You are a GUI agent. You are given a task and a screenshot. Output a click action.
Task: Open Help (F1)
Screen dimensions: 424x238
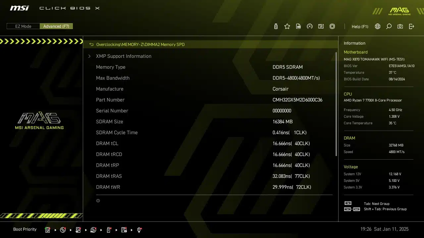pos(360,26)
